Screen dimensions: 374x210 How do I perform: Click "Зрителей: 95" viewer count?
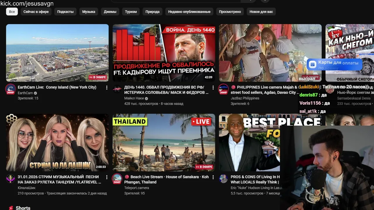click(134, 193)
